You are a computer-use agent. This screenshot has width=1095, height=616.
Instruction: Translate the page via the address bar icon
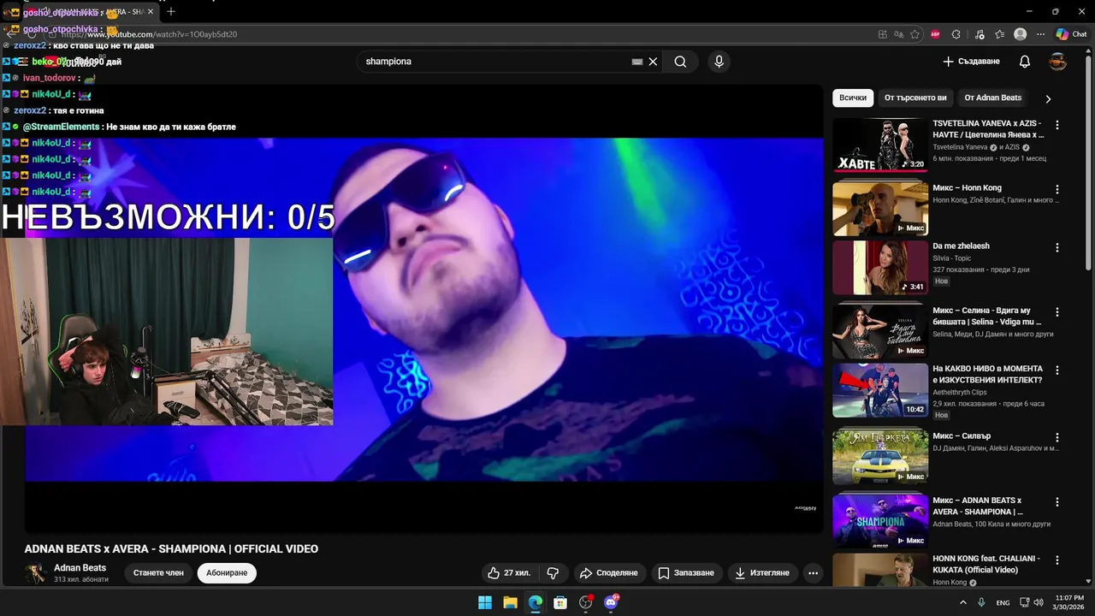pyautogui.click(x=898, y=34)
